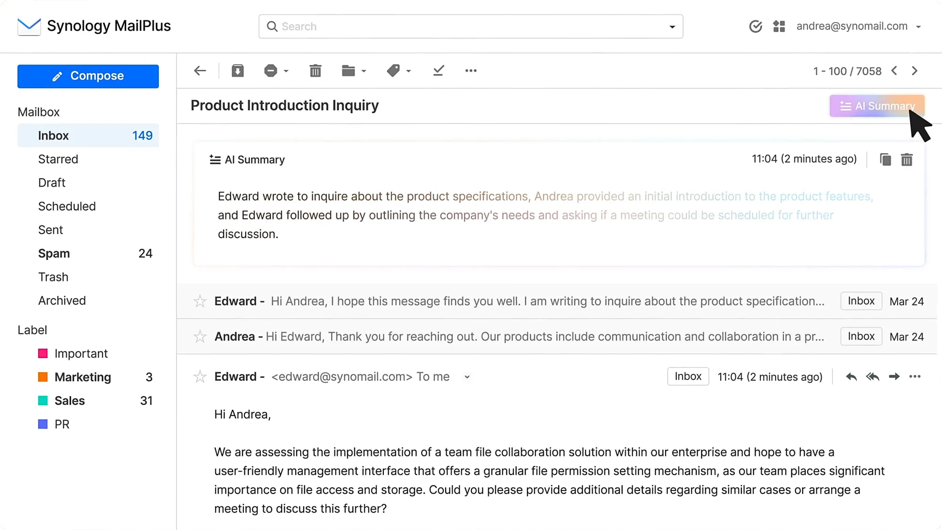Click Inbox tag on first Edward message

[x=861, y=301]
